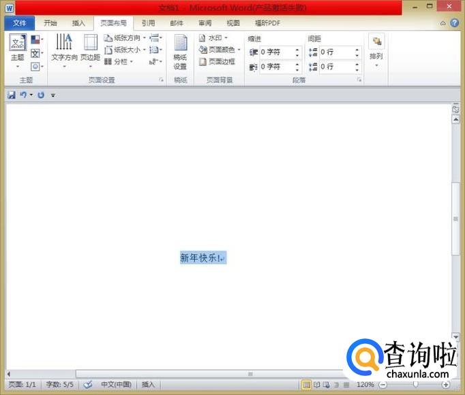This screenshot has width=465, height=395.
Task: Open 纸张大小 paper size dropdown
Action: 125,50
